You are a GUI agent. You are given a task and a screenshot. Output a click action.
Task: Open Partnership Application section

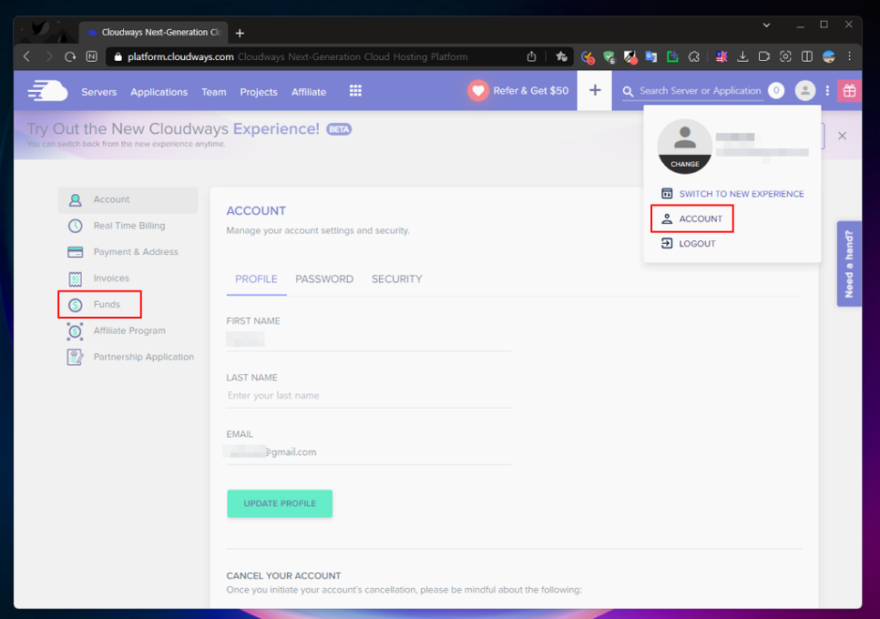[x=128, y=357]
